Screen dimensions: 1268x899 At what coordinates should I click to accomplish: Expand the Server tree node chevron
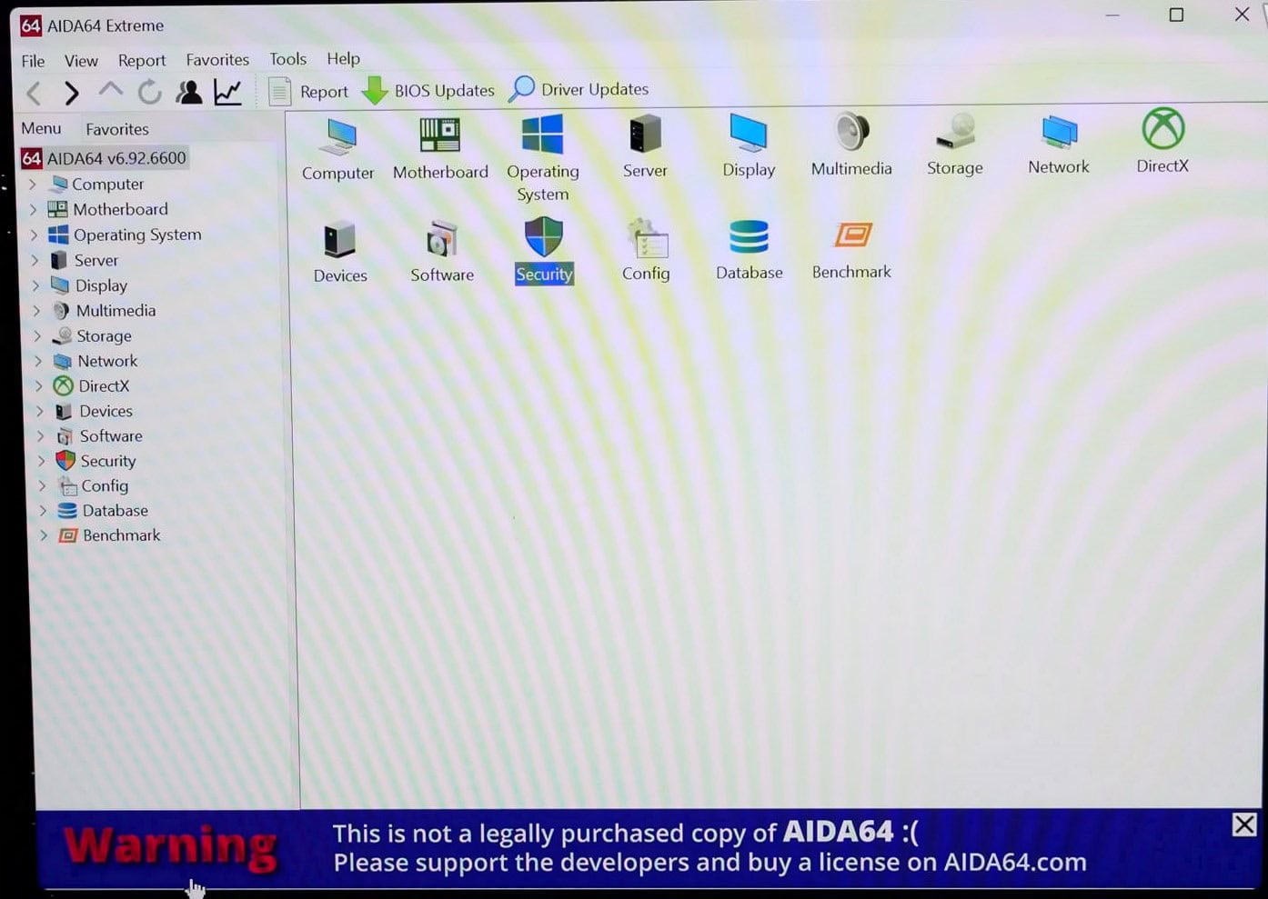tap(35, 260)
